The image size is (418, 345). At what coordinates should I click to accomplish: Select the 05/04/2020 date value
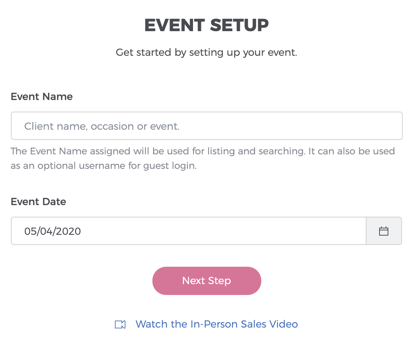(x=53, y=231)
